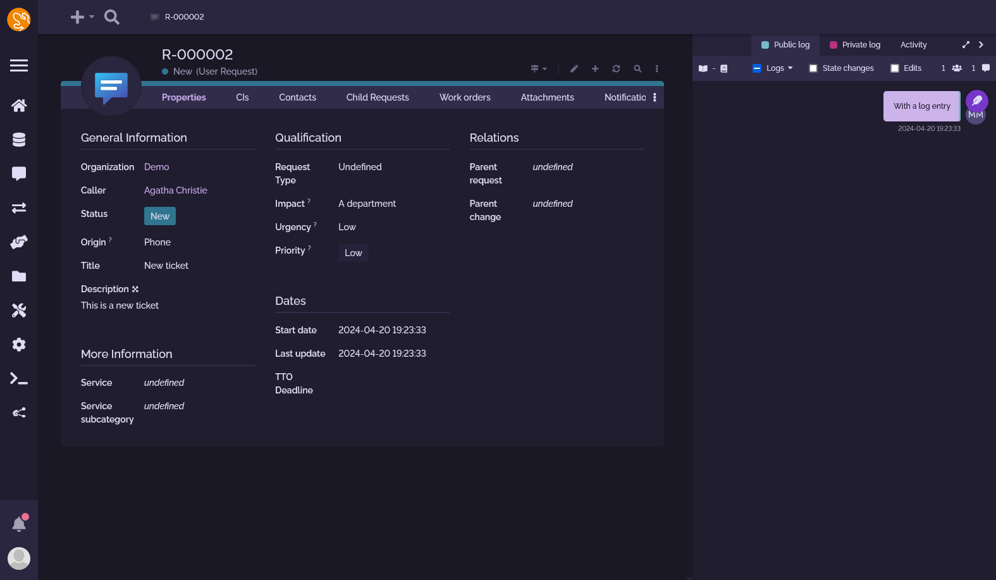Toggle fullscreen on Description field
The height and width of the screenshot is (580, 996).
135,289
